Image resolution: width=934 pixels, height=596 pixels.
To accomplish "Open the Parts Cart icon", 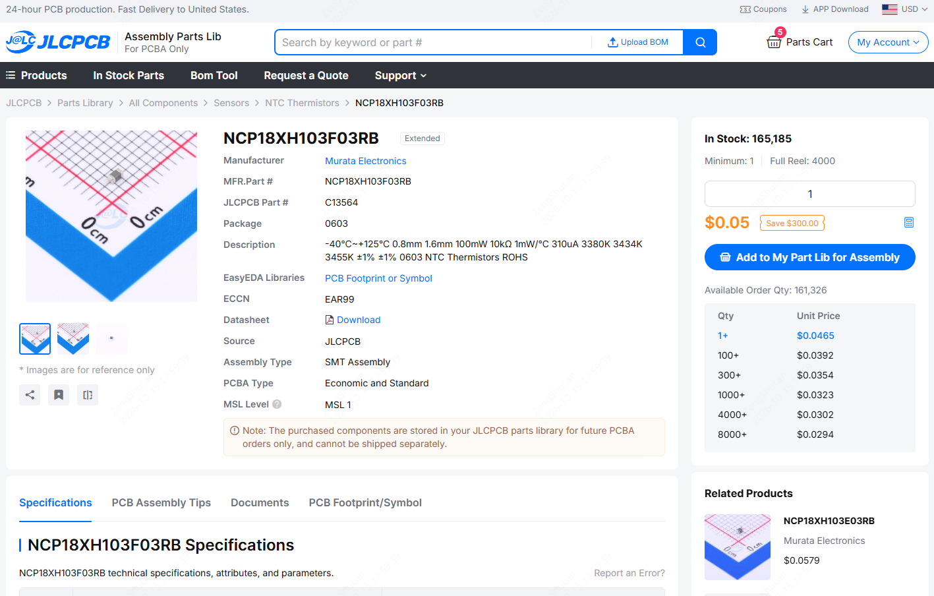I will tap(774, 42).
